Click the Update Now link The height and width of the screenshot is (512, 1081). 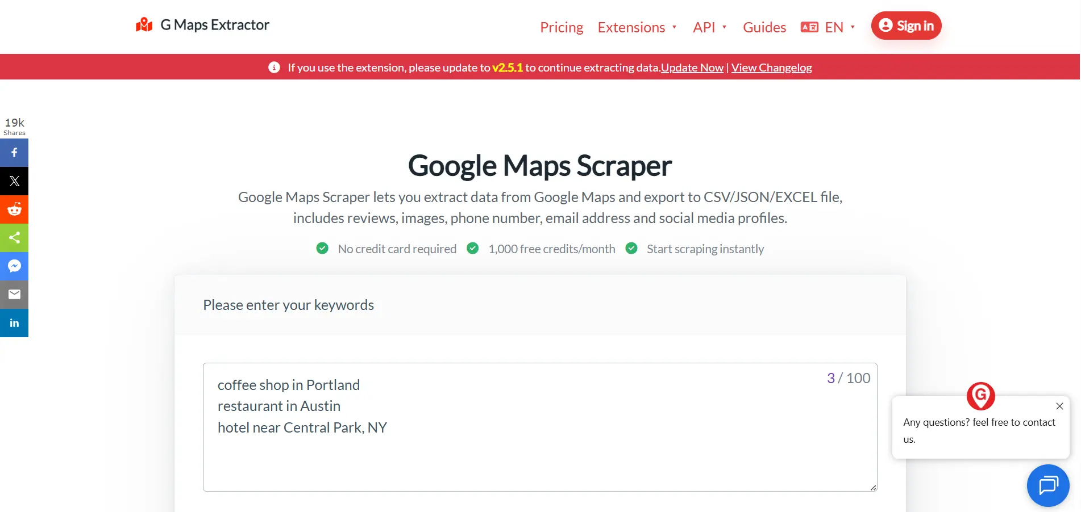pyautogui.click(x=692, y=68)
